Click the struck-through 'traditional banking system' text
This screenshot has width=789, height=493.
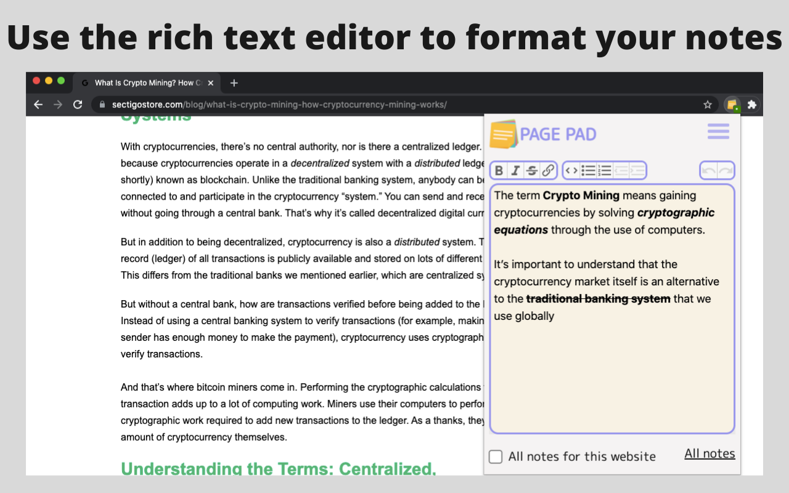coord(598,299)
